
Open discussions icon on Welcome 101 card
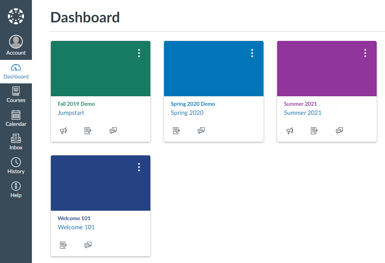(x=88, y=245)
